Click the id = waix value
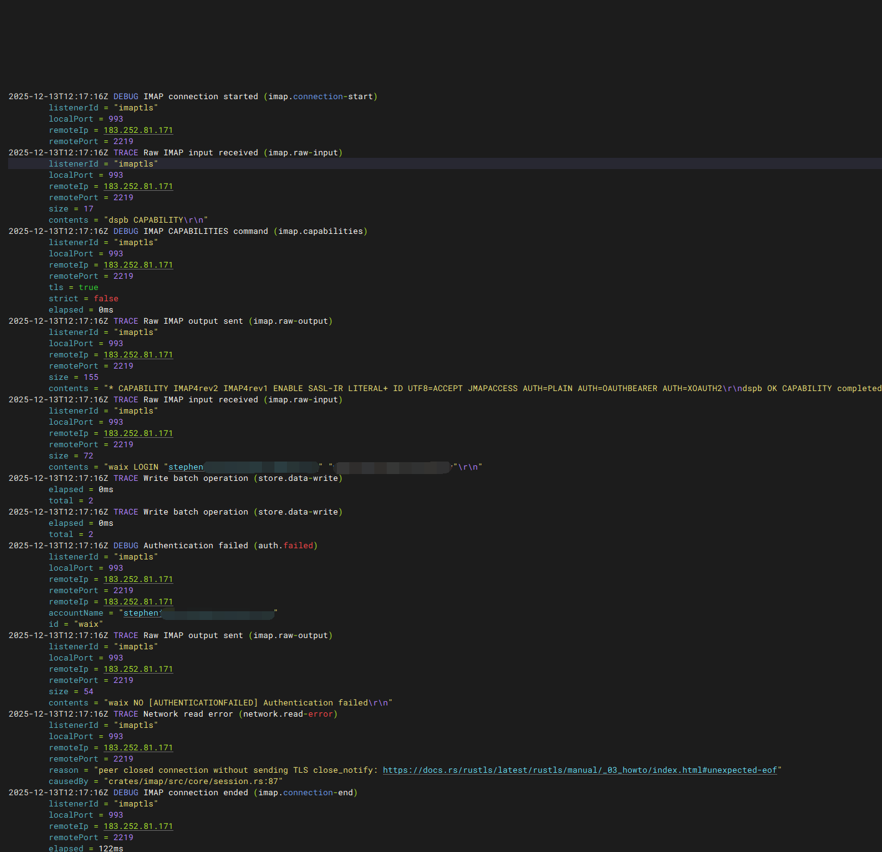 point(88,624)
